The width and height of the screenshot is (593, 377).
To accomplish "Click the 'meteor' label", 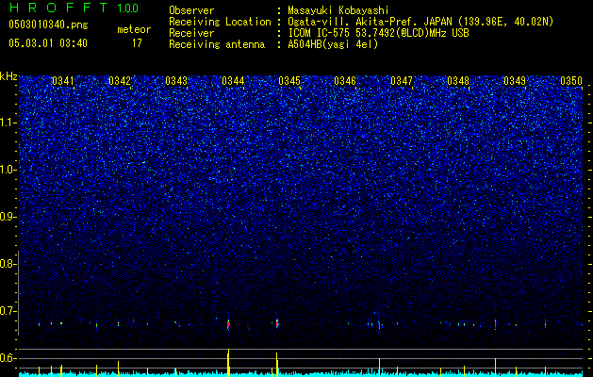I will [x=134, y=29].
